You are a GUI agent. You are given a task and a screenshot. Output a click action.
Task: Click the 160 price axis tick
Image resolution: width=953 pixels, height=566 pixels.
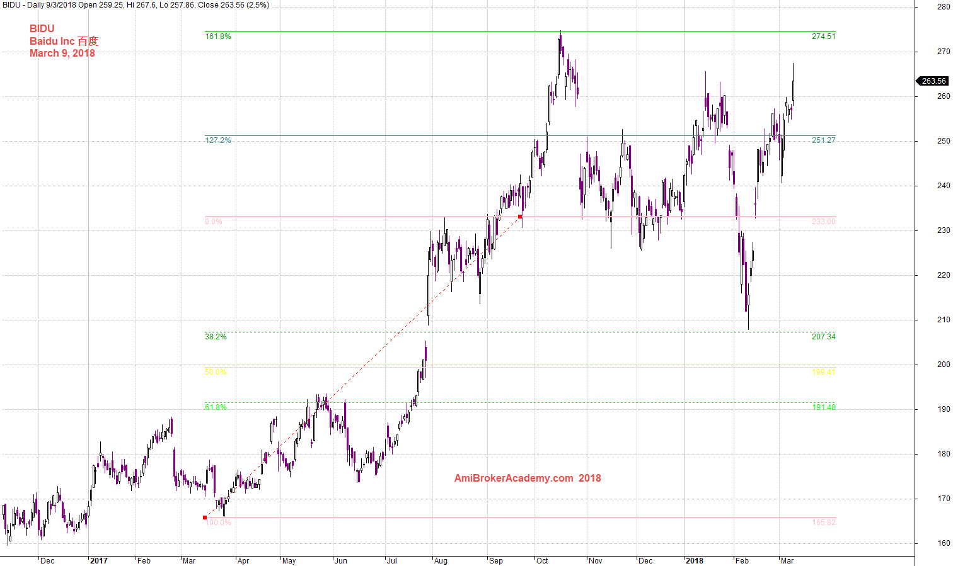pos(943,543)
